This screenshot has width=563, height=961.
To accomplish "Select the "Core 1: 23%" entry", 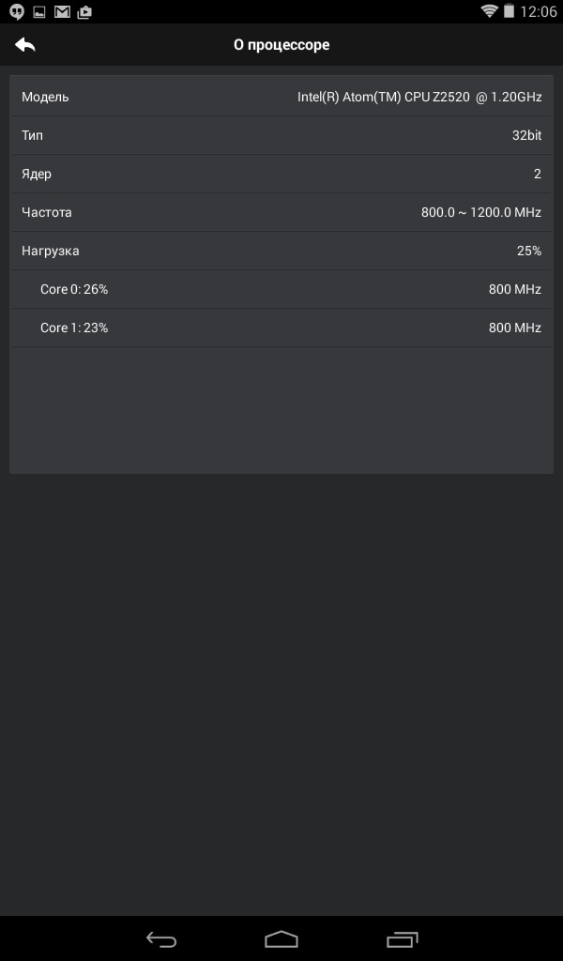I will tap(74, 328).
